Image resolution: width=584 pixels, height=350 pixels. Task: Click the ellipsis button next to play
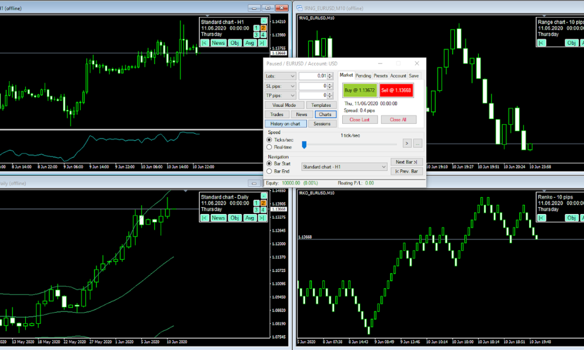coord(418,143)
